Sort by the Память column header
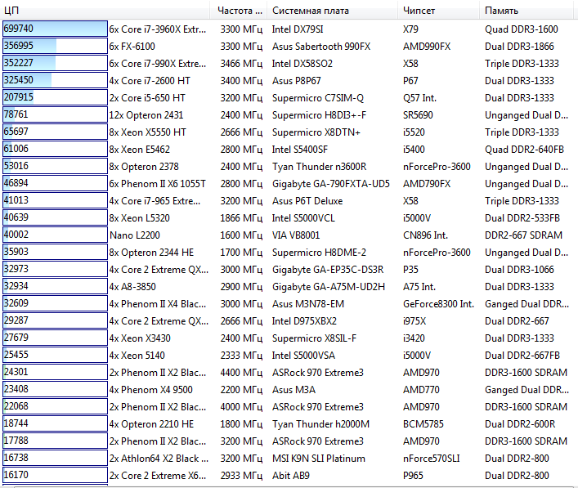Screen dimensions: 578x488 click(526, 11)
